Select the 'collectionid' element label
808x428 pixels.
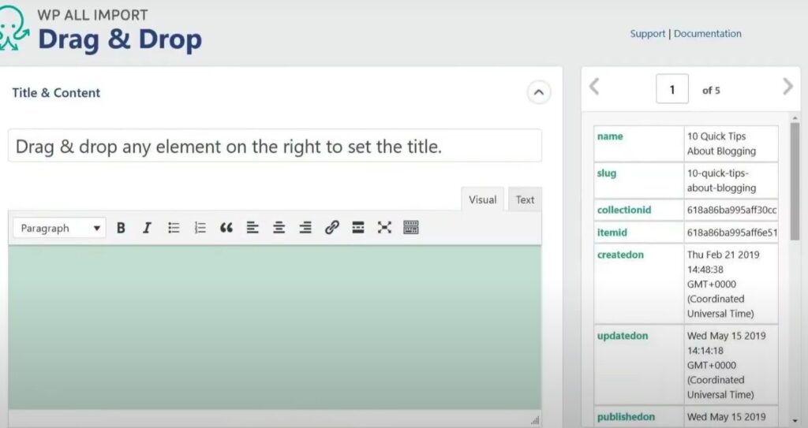[624, 210]
